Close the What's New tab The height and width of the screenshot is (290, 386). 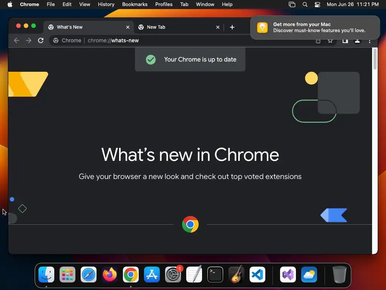tap(128, 27)
